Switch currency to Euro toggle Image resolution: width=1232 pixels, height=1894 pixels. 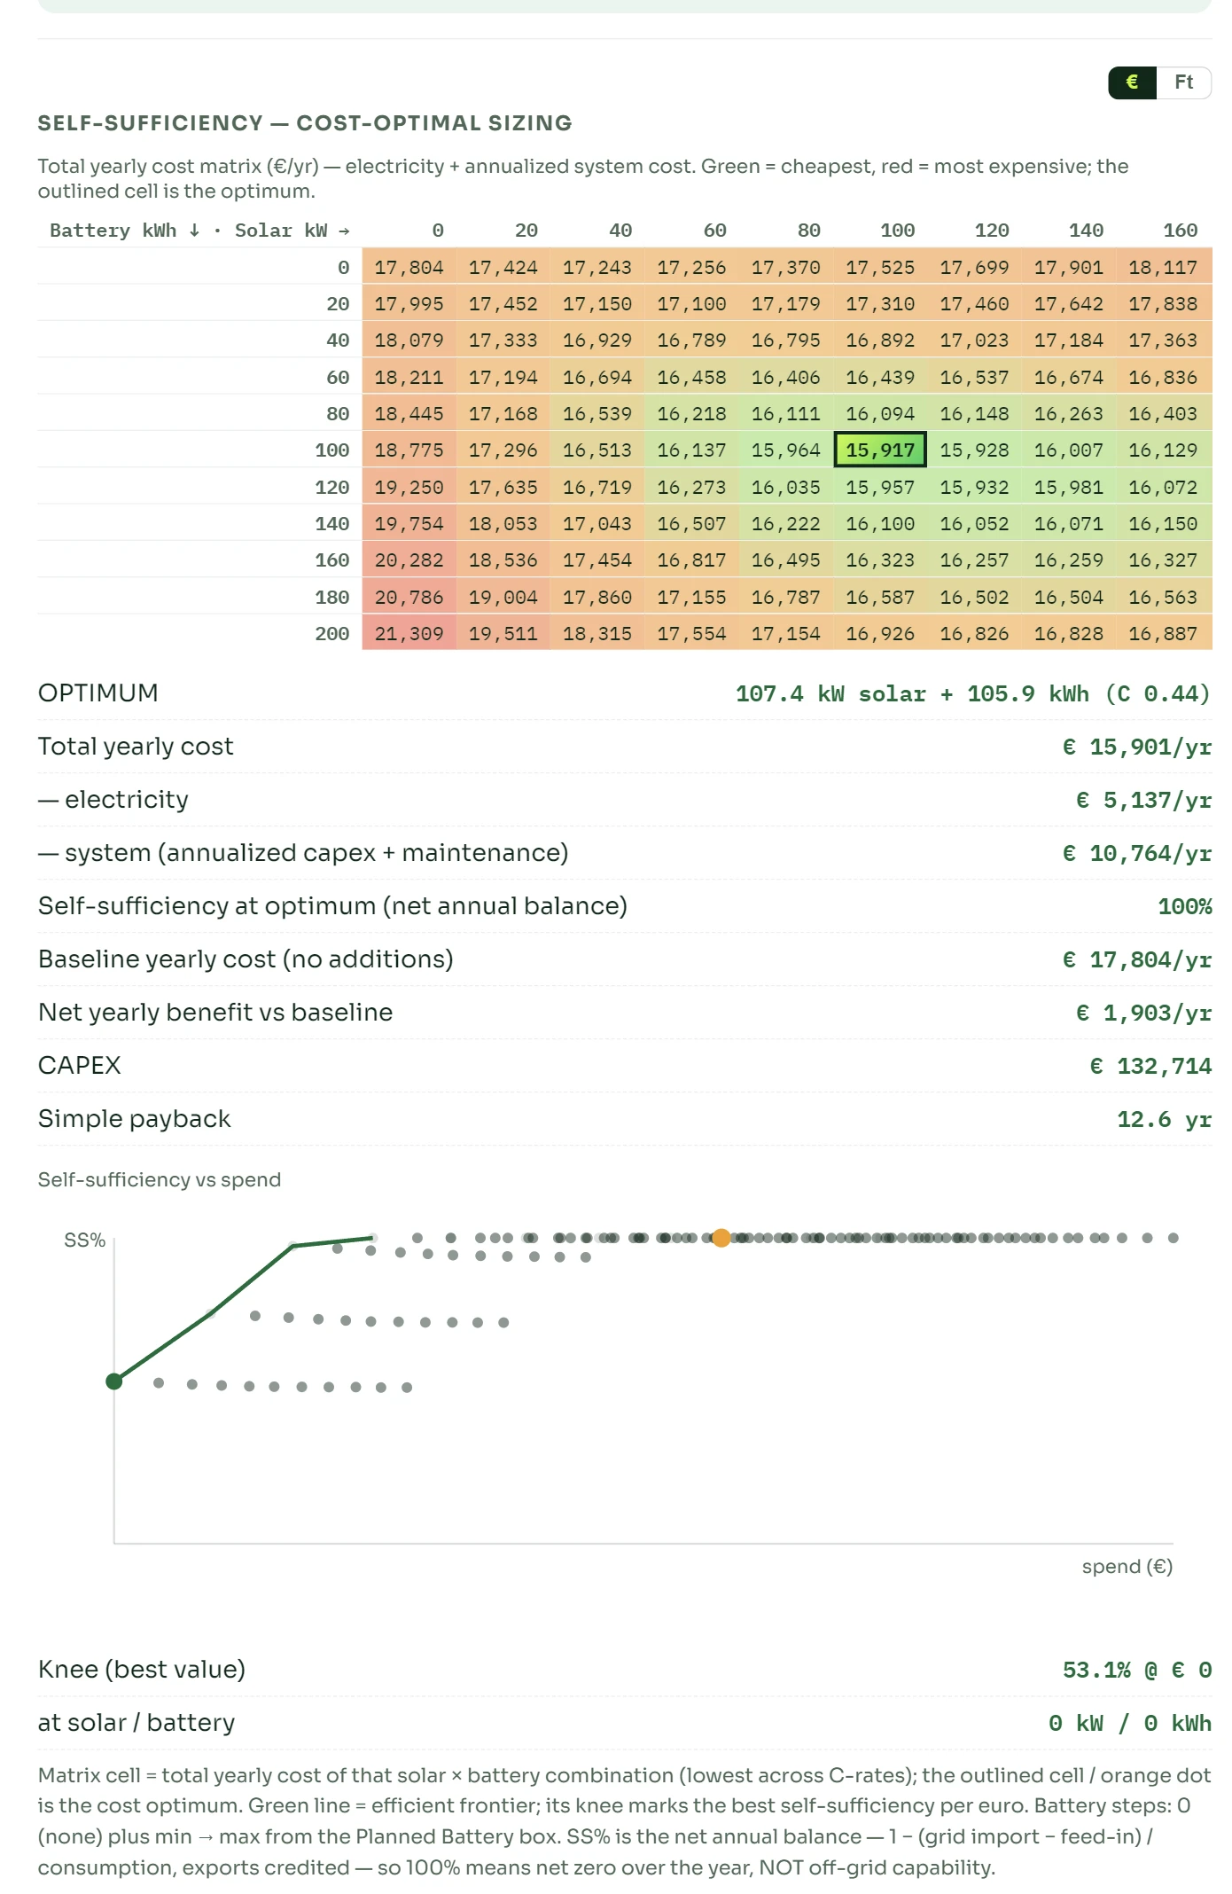click(x=1132, y=82)
